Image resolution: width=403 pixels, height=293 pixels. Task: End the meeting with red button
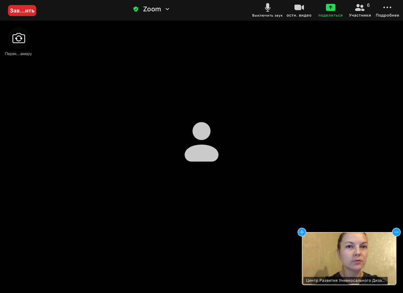(x=22, y=11)
